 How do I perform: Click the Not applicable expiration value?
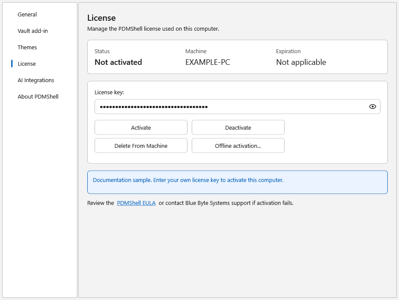pos(301,62)
